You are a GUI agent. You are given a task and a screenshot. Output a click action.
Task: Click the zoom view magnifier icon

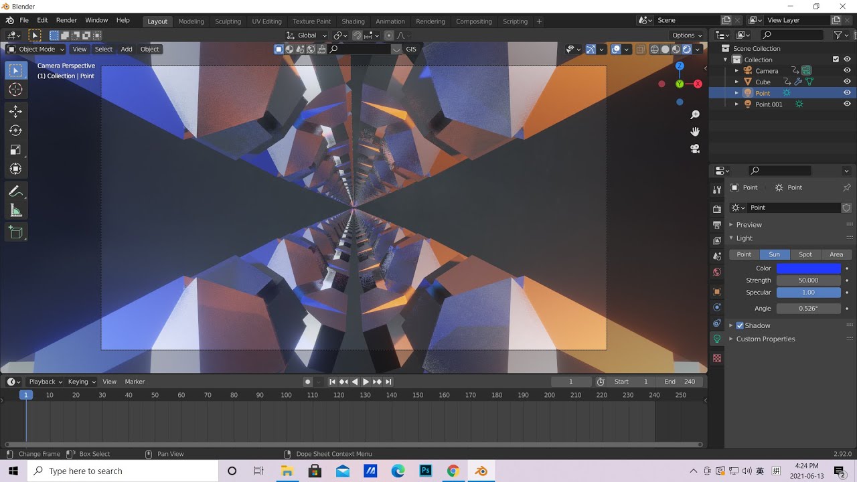tap(695, 115)
